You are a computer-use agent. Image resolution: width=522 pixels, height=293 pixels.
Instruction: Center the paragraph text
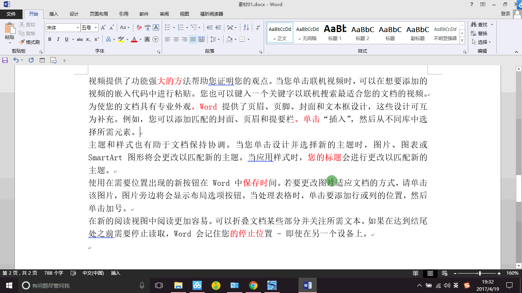(x=176, y=39)
